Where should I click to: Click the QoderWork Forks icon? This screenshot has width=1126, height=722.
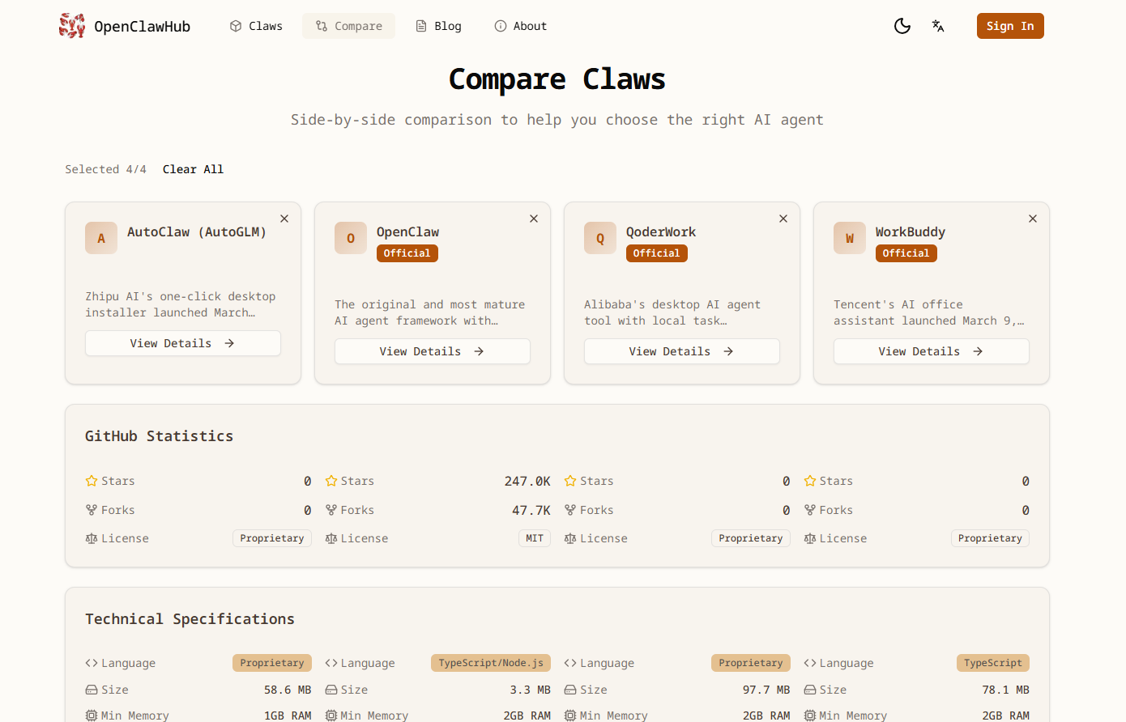[x=570, y=510]
